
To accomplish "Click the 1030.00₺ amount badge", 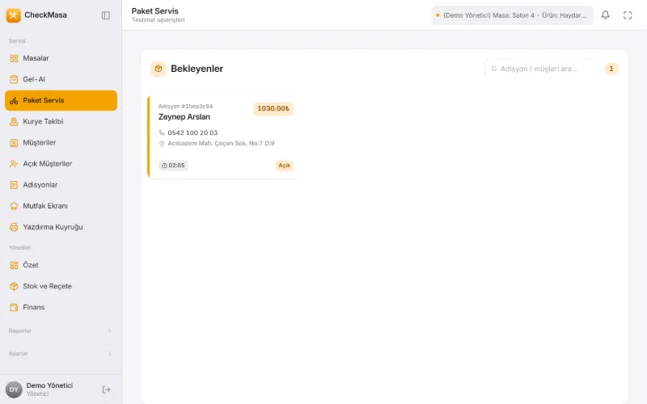I will [x=273, y=109].
